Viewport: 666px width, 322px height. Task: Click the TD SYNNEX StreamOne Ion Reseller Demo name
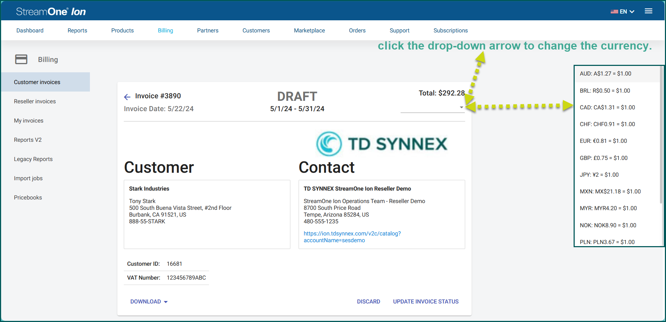pyautogui.click(x=357, y=189)
